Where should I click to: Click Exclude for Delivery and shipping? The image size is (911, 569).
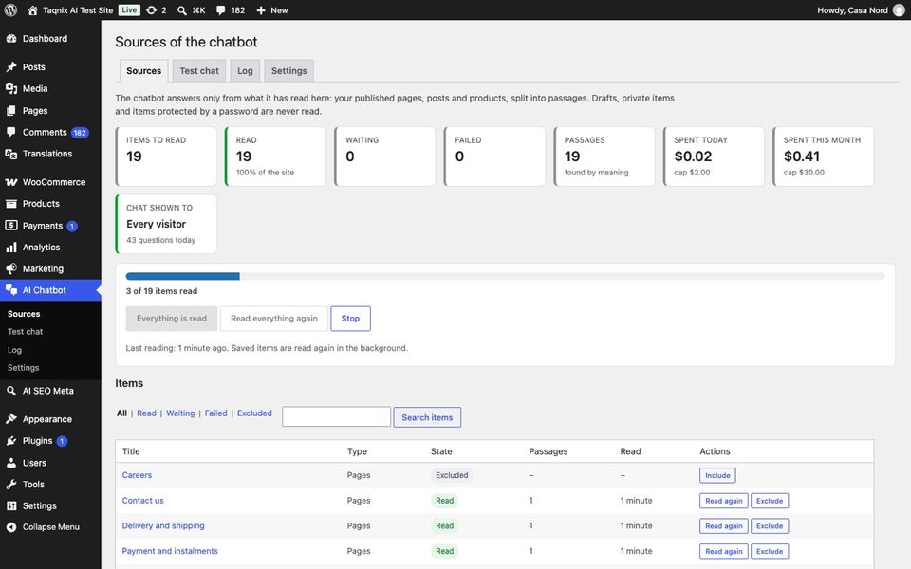[x=770, y=526]
